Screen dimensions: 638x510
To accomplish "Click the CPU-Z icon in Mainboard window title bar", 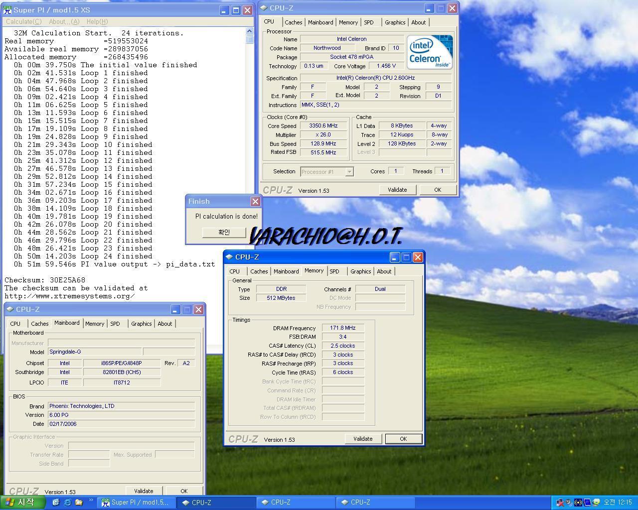I will [10, 309].
